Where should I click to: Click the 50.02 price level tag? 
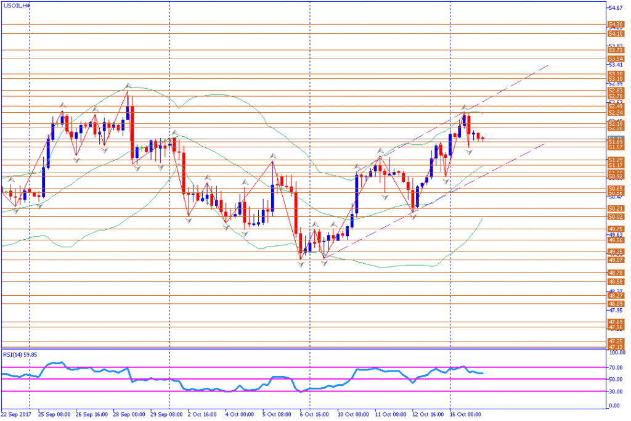pos(615,217)
